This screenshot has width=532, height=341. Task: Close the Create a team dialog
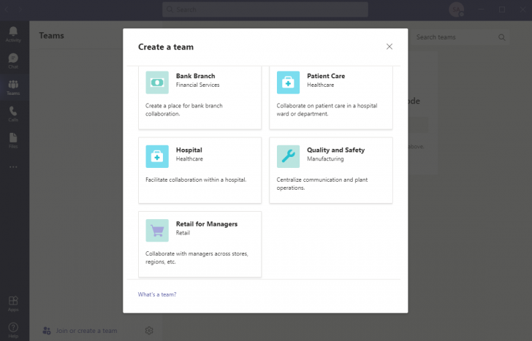389,47
